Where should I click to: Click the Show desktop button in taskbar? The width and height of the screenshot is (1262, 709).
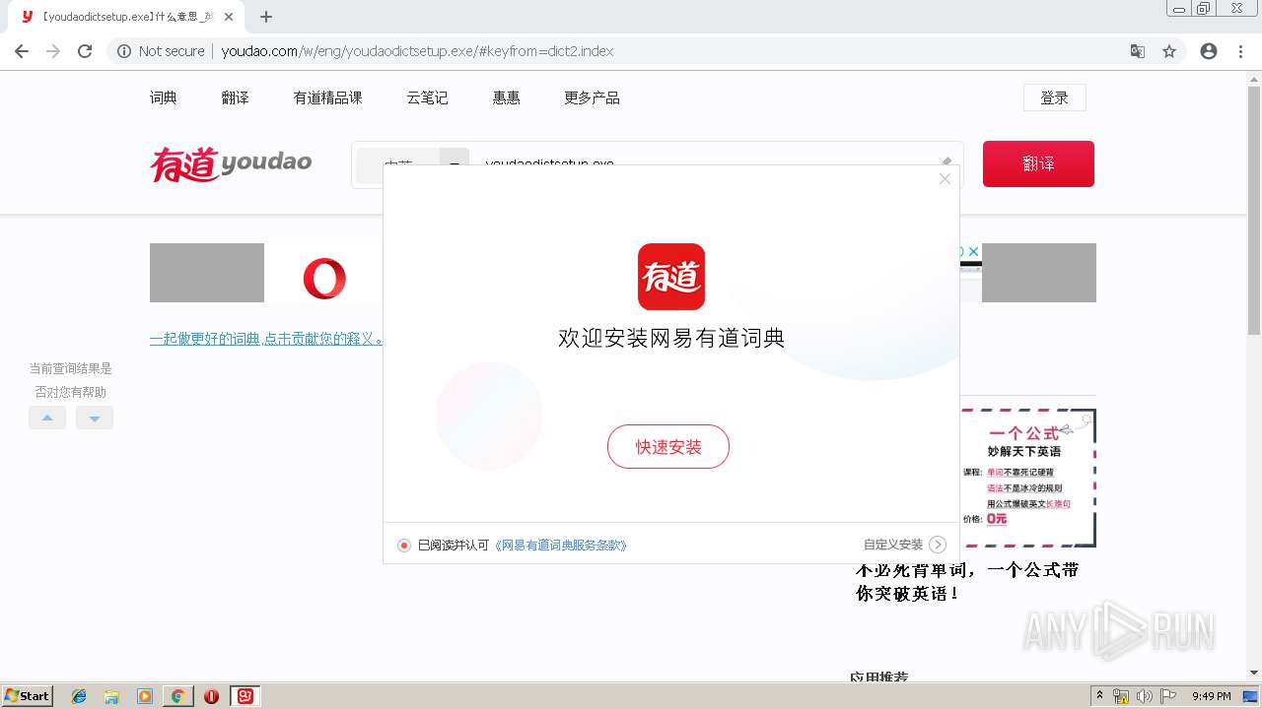[x=1251, y=696]
